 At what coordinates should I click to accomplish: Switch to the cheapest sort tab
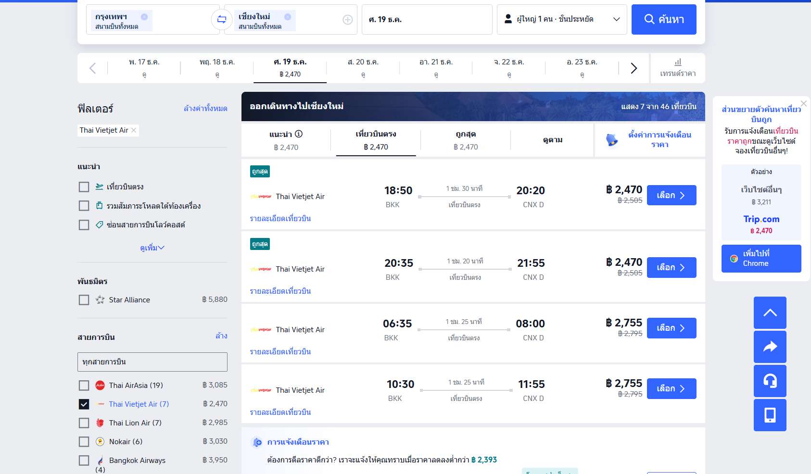pos(465,140)
